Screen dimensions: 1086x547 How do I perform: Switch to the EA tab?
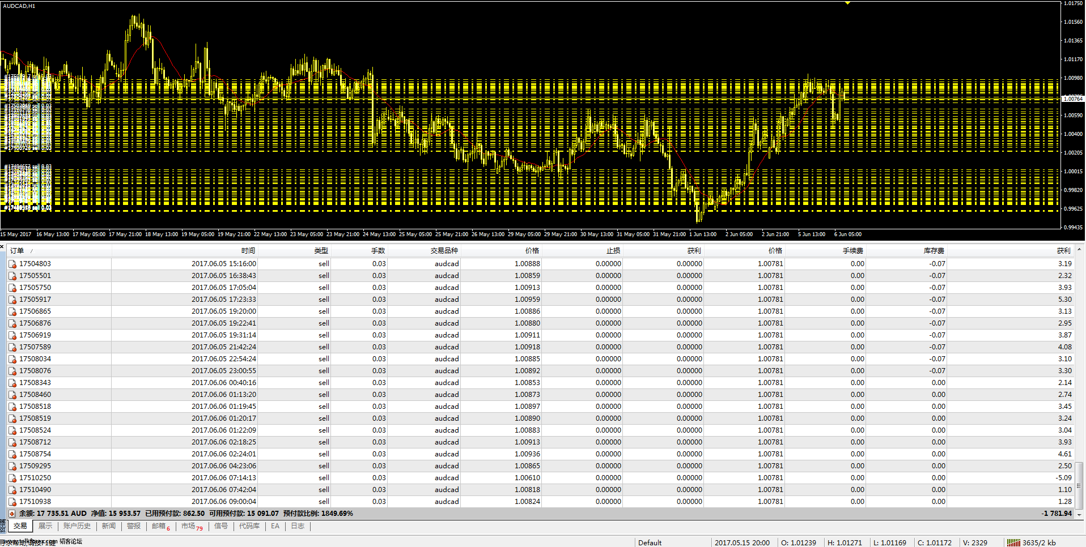[275, 526]
